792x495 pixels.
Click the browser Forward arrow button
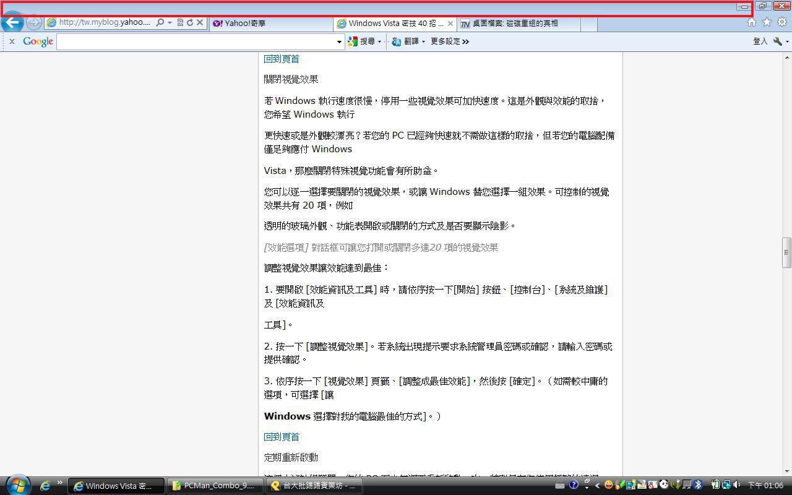point(34,23)
